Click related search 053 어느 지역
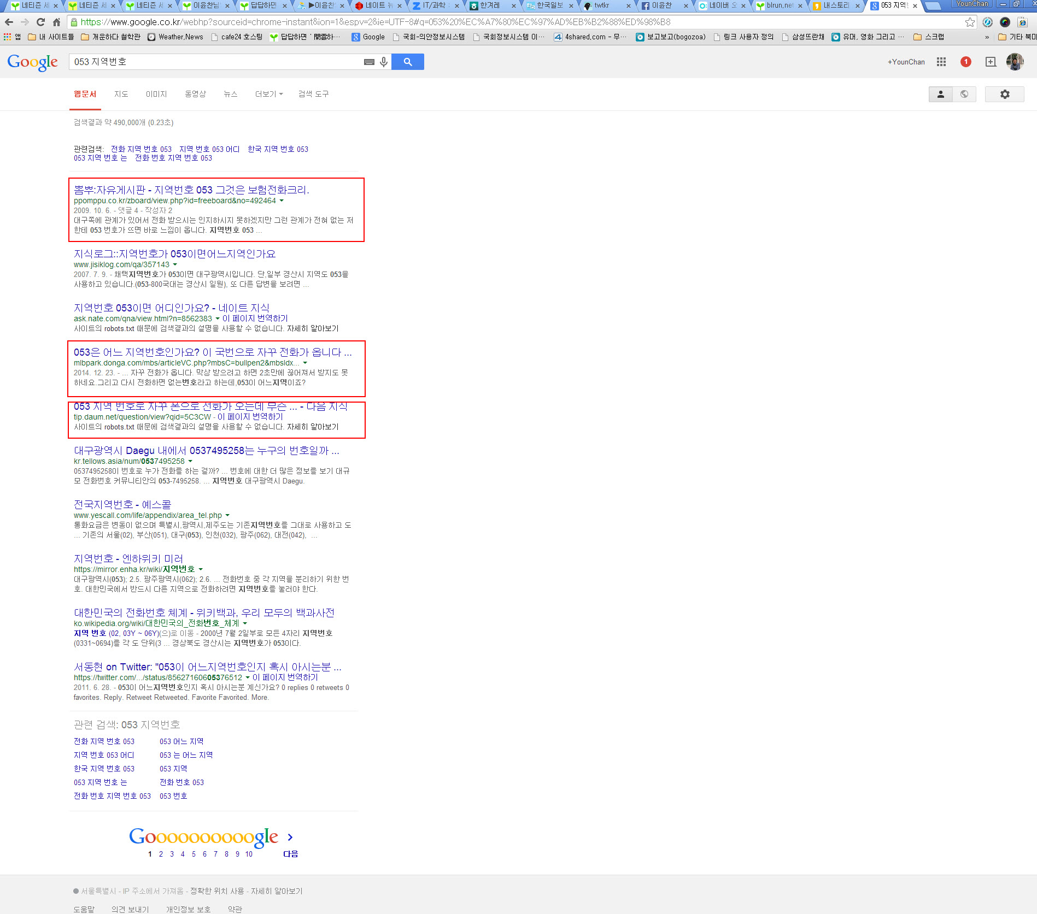Viewport: 1037px width, 914px height. 181,741
